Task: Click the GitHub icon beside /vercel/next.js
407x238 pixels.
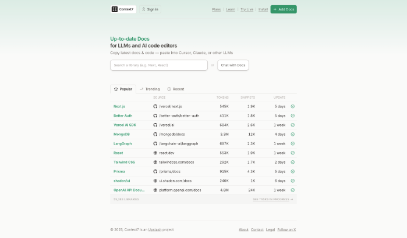Action: (x=155, y=106)
